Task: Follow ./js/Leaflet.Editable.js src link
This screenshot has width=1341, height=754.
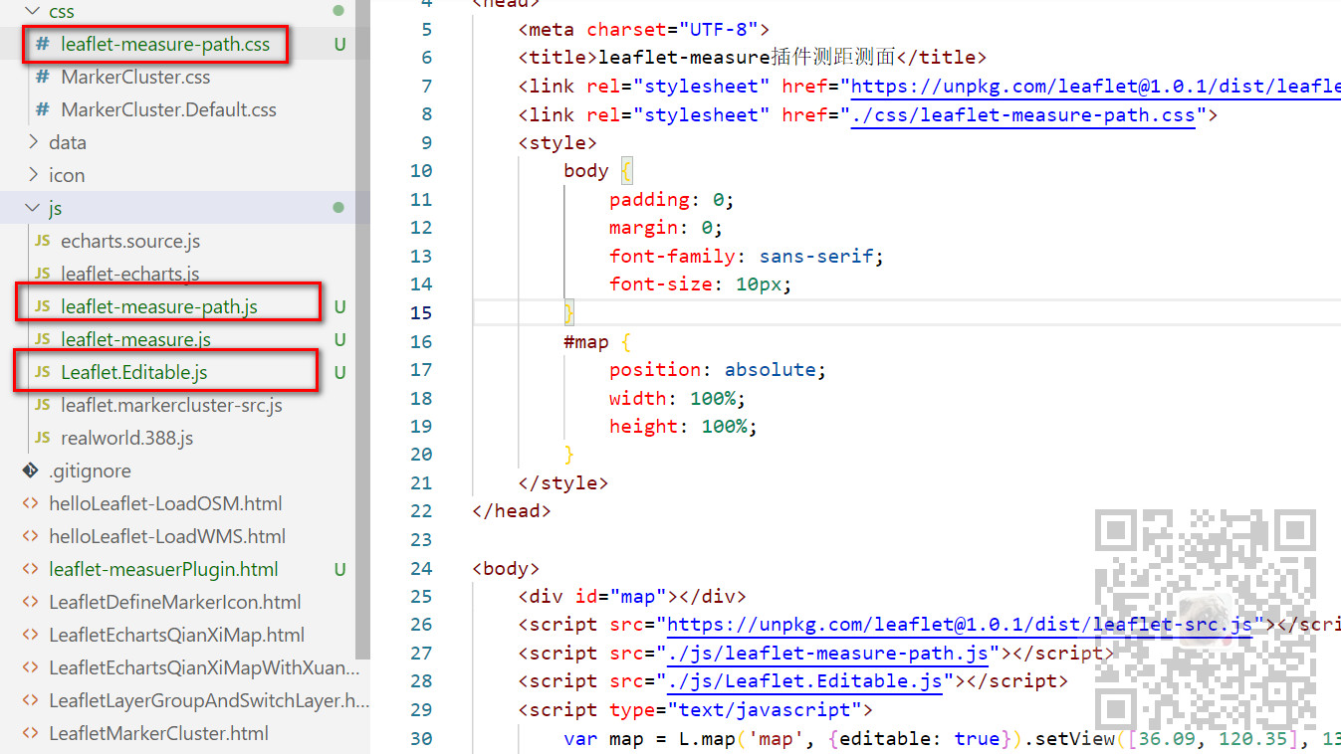Action: click(804, 681)
